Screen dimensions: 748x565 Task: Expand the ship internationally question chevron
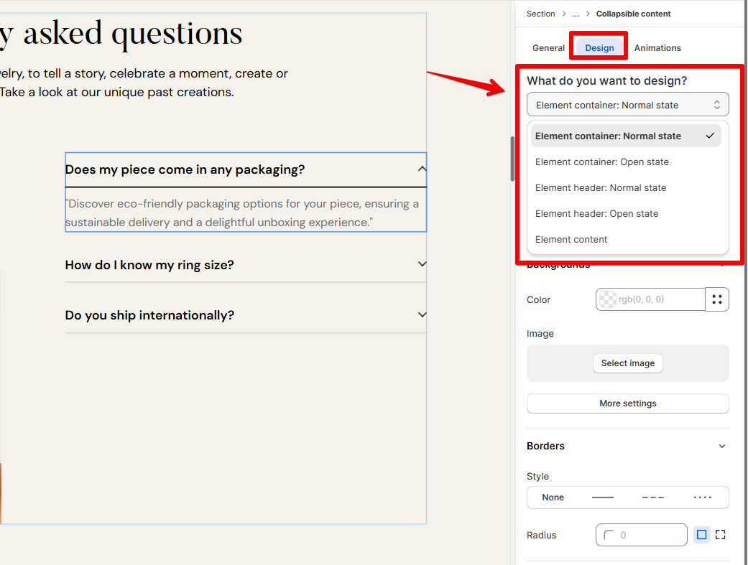pyautogui.click(x=422, y=314)
